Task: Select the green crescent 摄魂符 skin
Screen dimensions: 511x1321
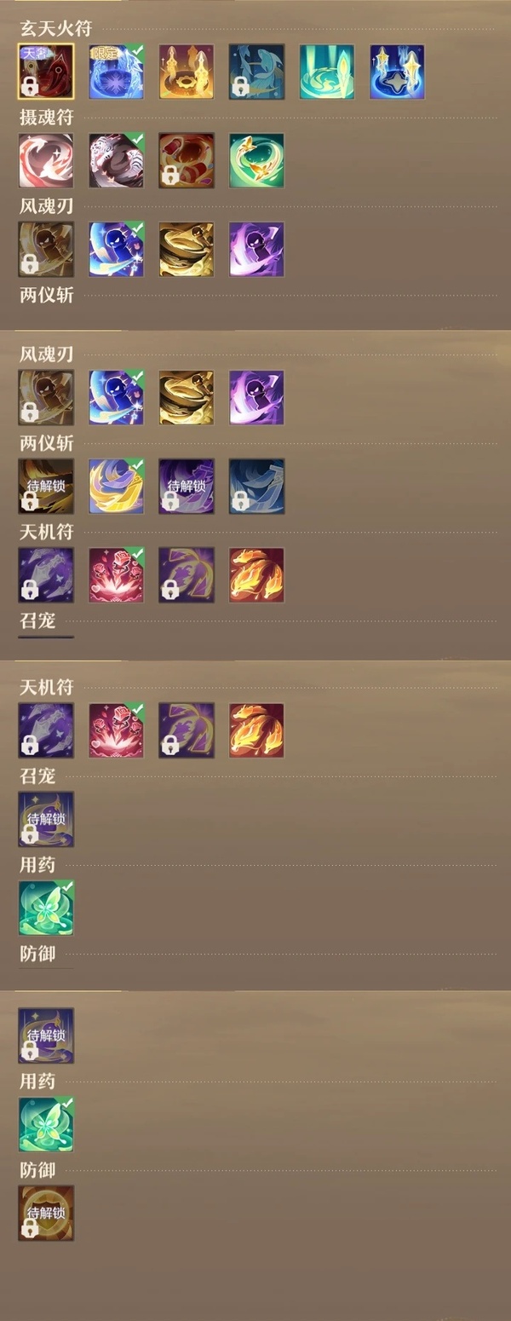Action: coord(256,160)
